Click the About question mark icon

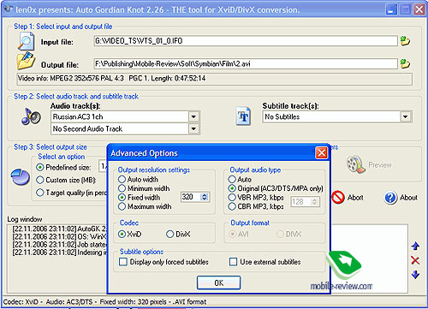pyautogui.click(x=390, y=198)
